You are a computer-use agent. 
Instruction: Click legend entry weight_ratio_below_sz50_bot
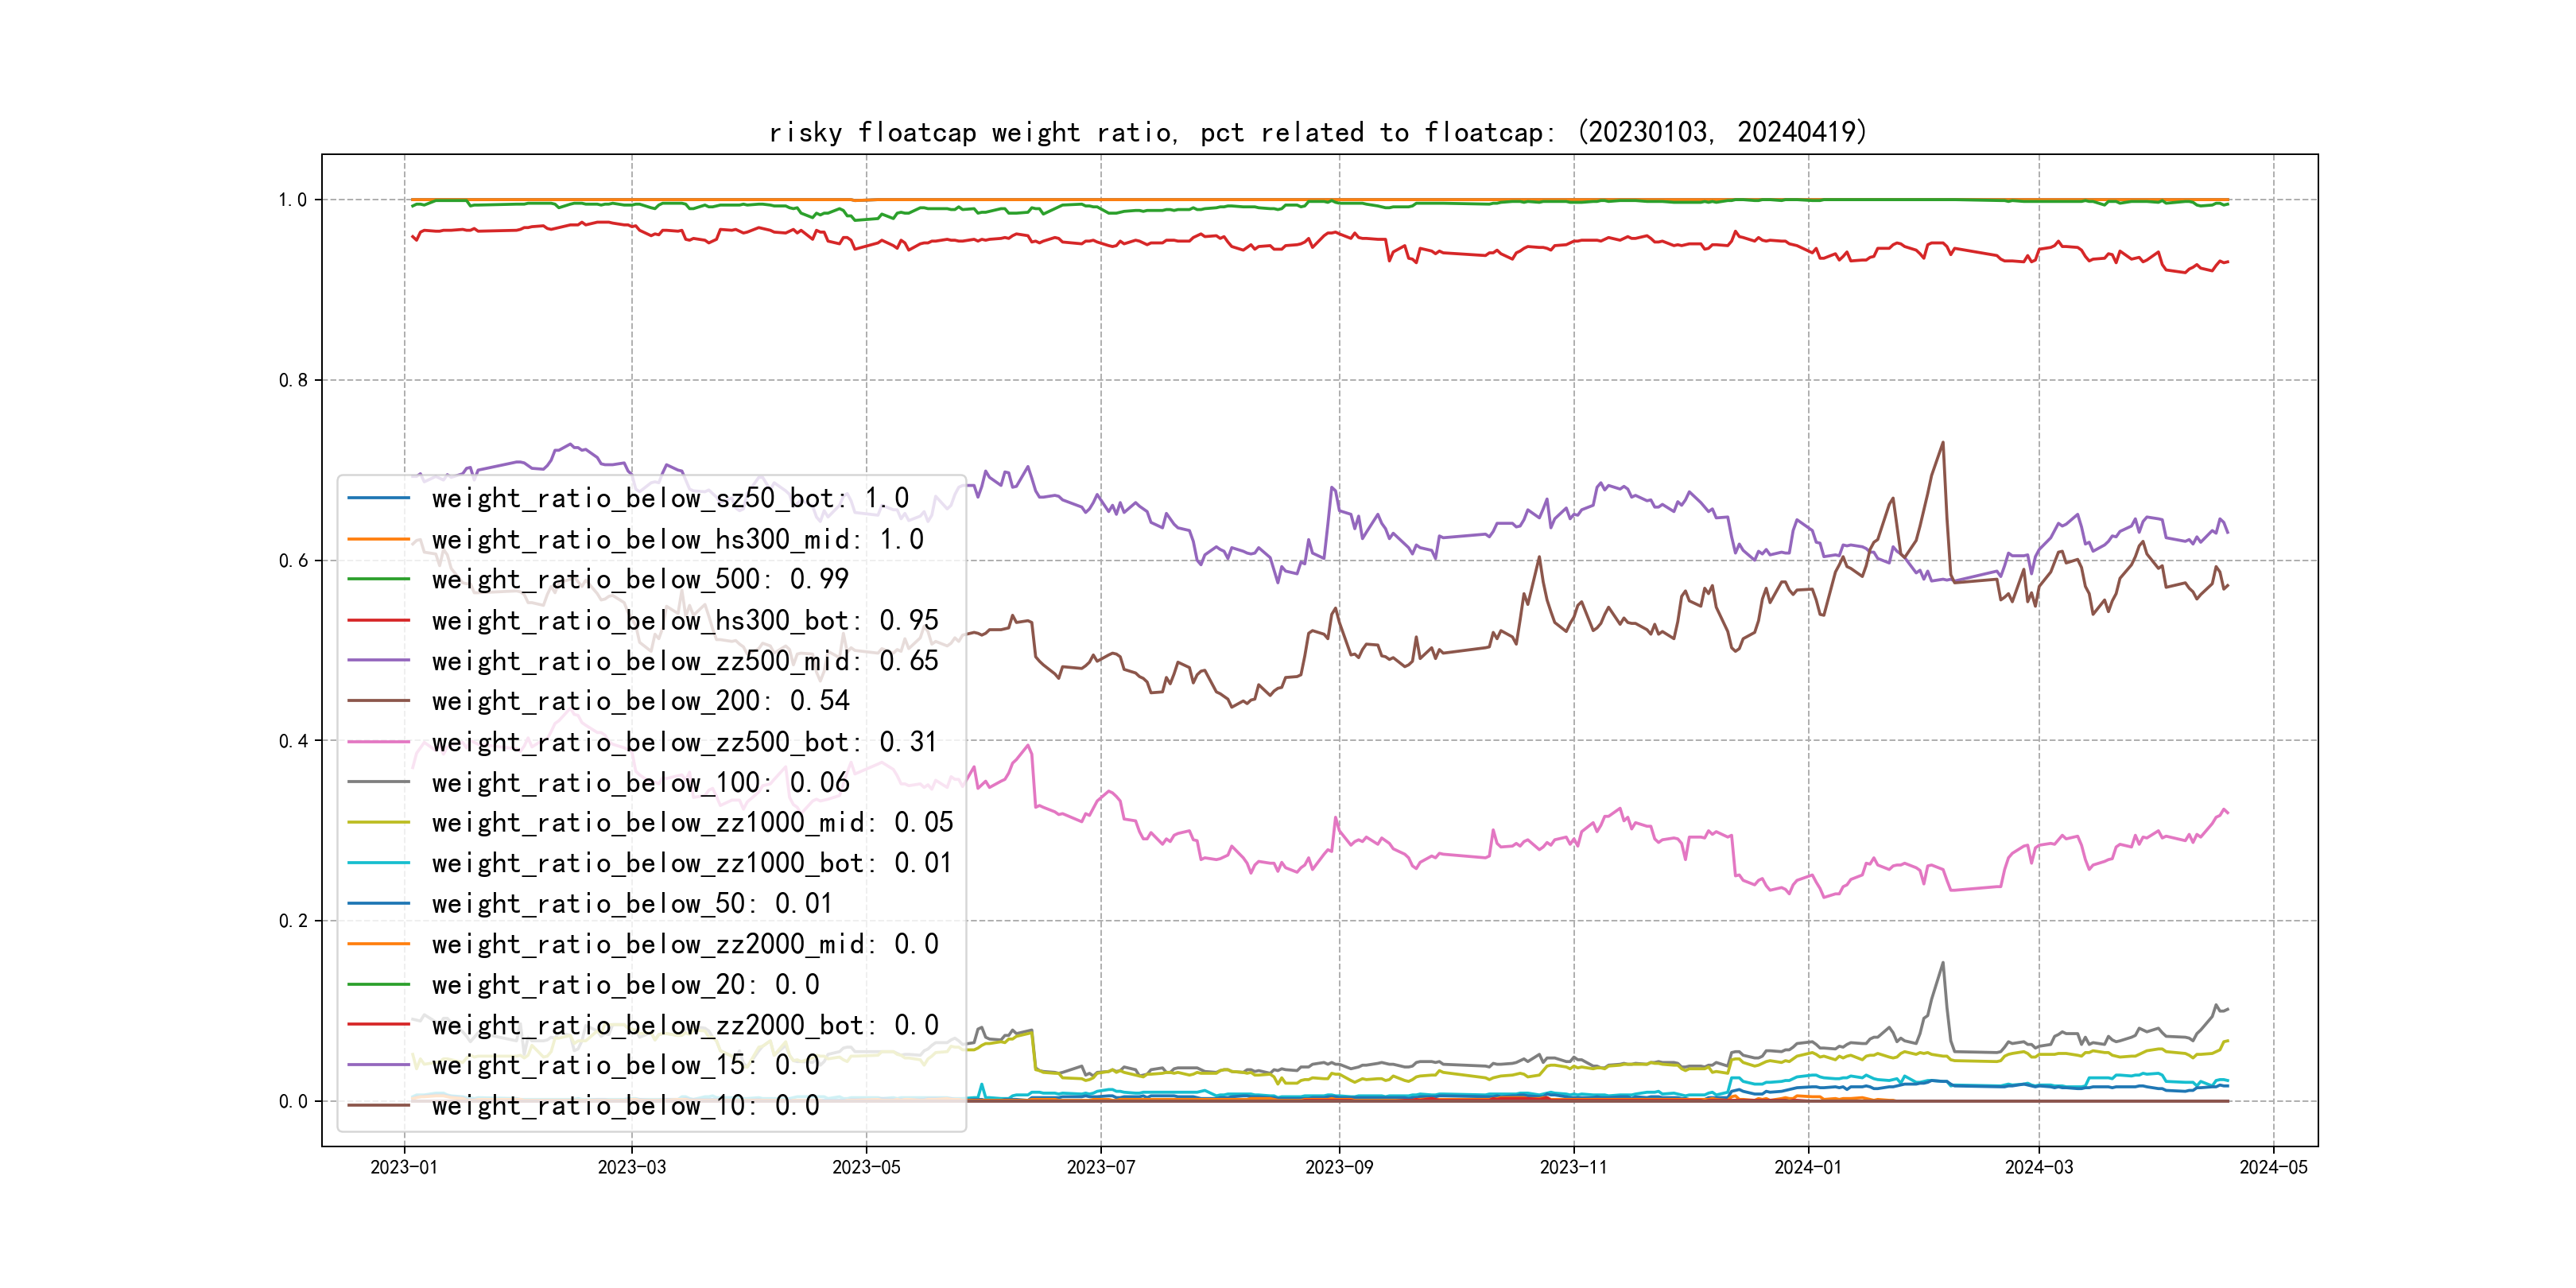[x=669, y=498]
